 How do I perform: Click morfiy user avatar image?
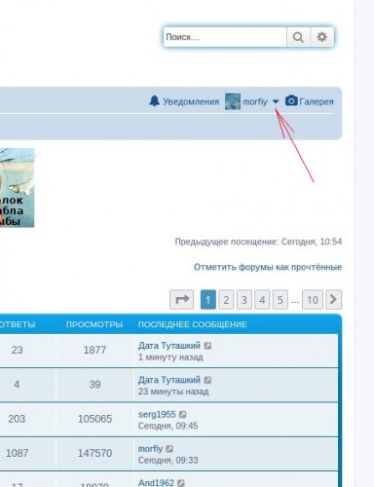[233, 101]
